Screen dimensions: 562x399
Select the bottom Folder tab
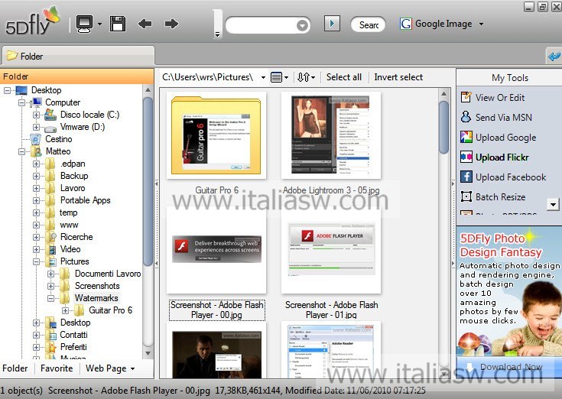click(15, 368)
